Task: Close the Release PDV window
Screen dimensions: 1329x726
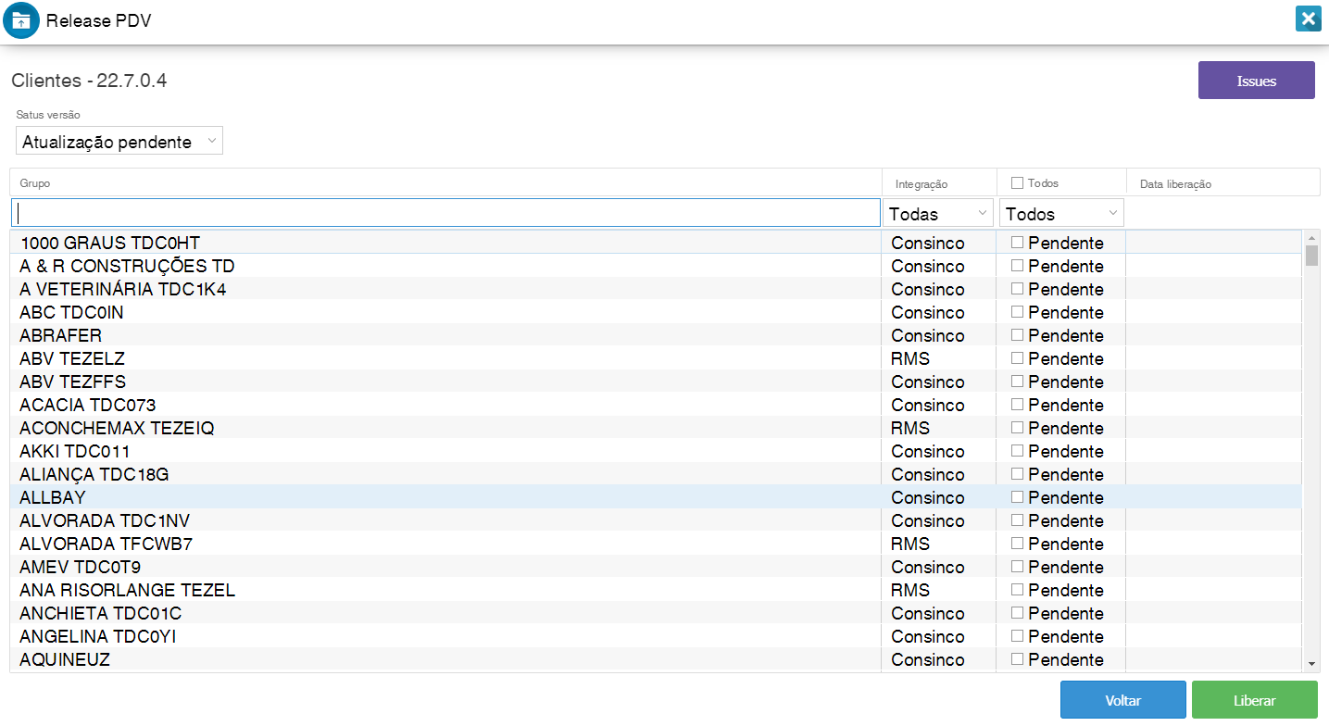Action: [1307, 19]
